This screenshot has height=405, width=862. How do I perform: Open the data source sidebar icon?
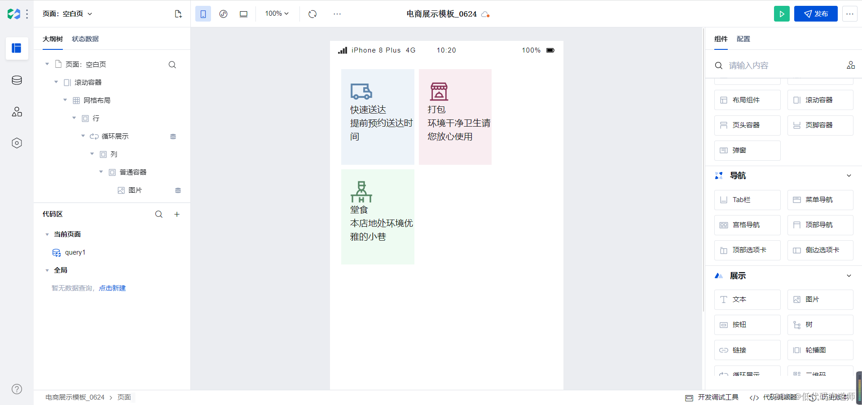17,80
